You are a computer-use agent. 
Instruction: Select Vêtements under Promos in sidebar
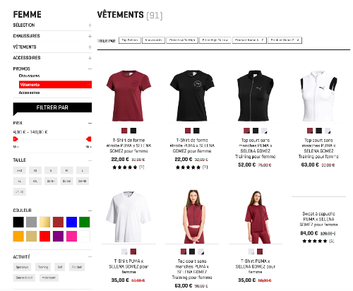[x=55, y=85]
